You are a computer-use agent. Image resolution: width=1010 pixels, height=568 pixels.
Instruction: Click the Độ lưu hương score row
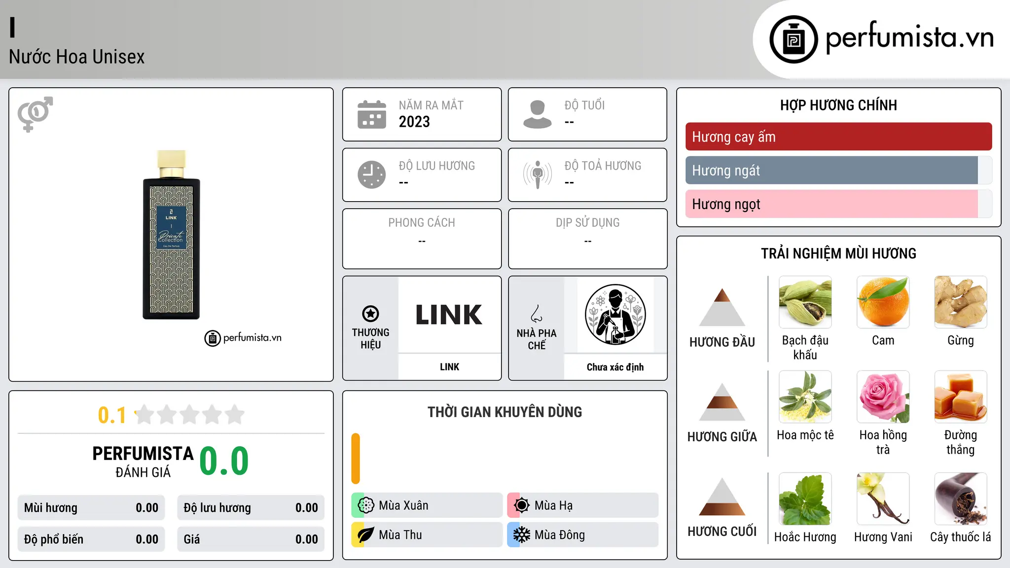pos(251,508)
